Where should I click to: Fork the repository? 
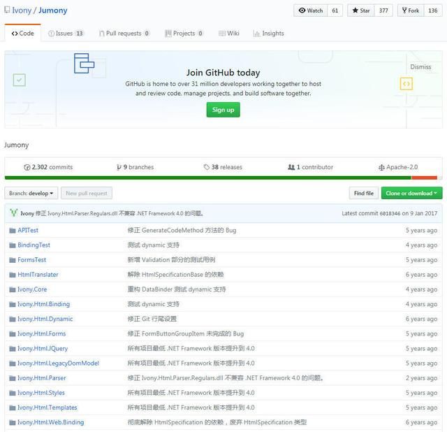411,10
